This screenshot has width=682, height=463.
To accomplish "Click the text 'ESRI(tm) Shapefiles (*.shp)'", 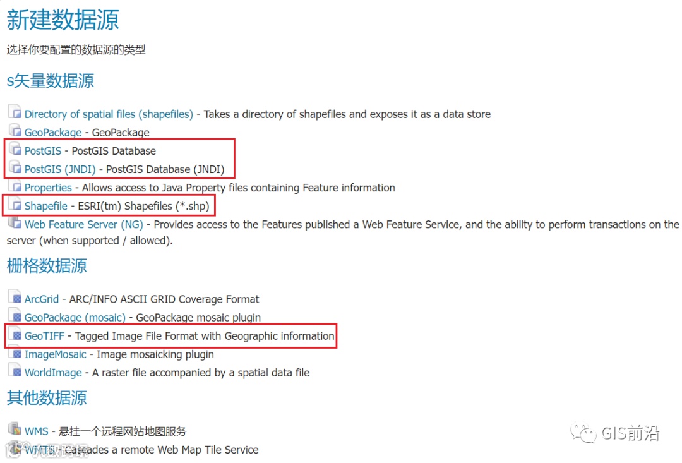I will pyautogui.click(x=143, y=206).
